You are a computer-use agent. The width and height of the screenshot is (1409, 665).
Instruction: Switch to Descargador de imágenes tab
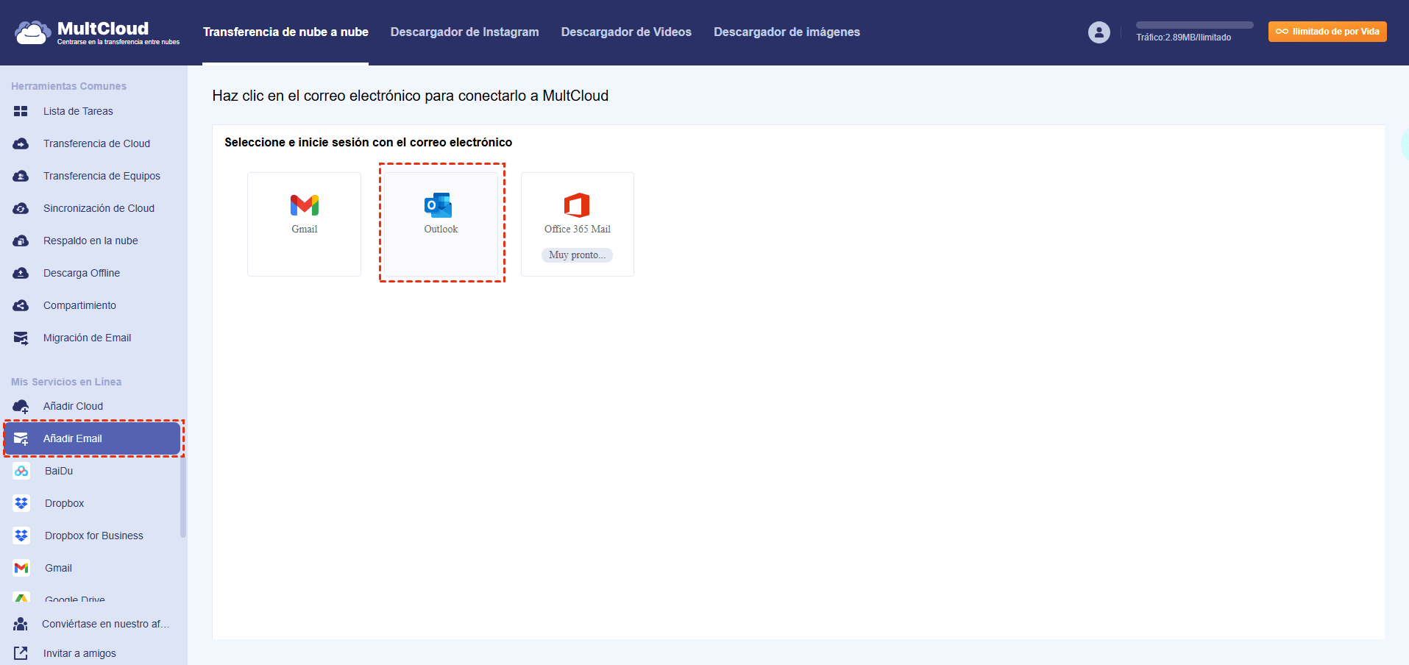(787, 32)
